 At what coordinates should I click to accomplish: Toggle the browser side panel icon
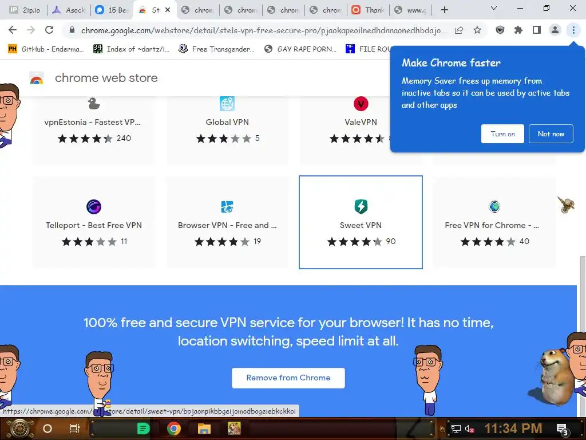coord(537,30)
